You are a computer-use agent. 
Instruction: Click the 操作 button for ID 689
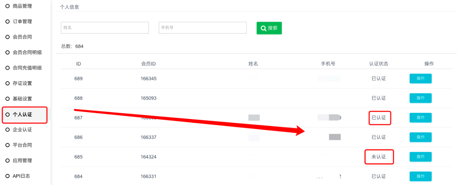(x=420, y=79)
